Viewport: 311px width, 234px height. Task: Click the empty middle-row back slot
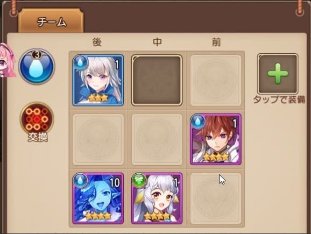[98, 139]
